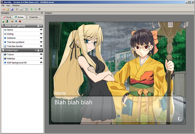Click the add layer icon in Scene tab
Screen dimensions: 195x134
point(7,21)
